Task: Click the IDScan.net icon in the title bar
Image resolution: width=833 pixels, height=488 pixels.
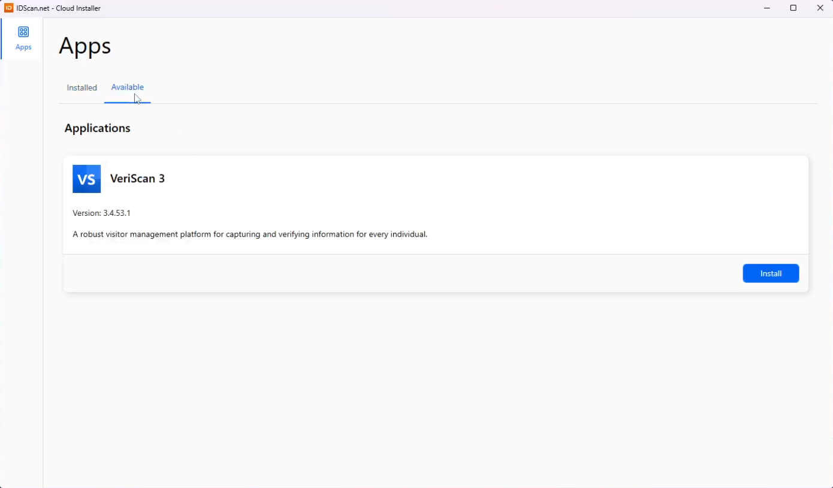Action: click(x=9, y=8)
